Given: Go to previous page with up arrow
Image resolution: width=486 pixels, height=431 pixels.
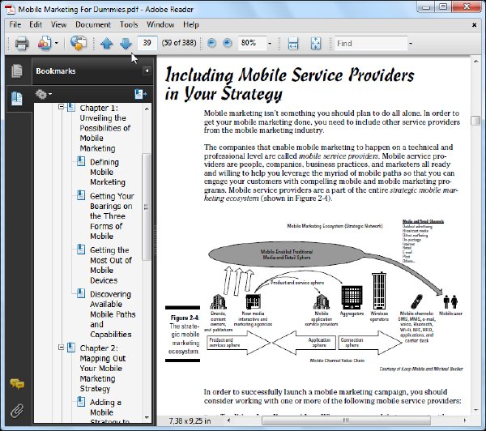Looking at the screenshot, I should tap(107, 44).
